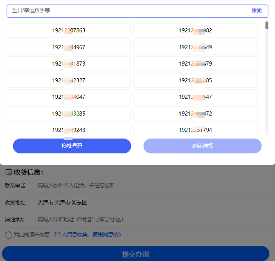Pick the number ending in 1873
Screen dimensions: 275x261
69,64
